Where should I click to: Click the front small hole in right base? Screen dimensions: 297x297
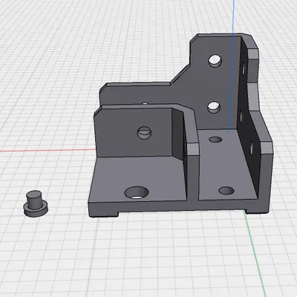(x=226, y=191)
